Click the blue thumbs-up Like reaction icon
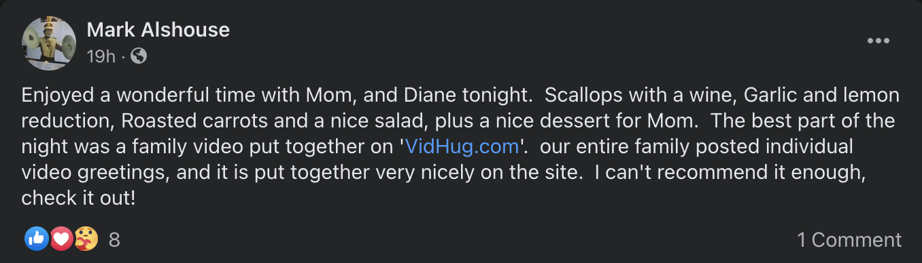This screenshot has width=922, height=263. 37,239
